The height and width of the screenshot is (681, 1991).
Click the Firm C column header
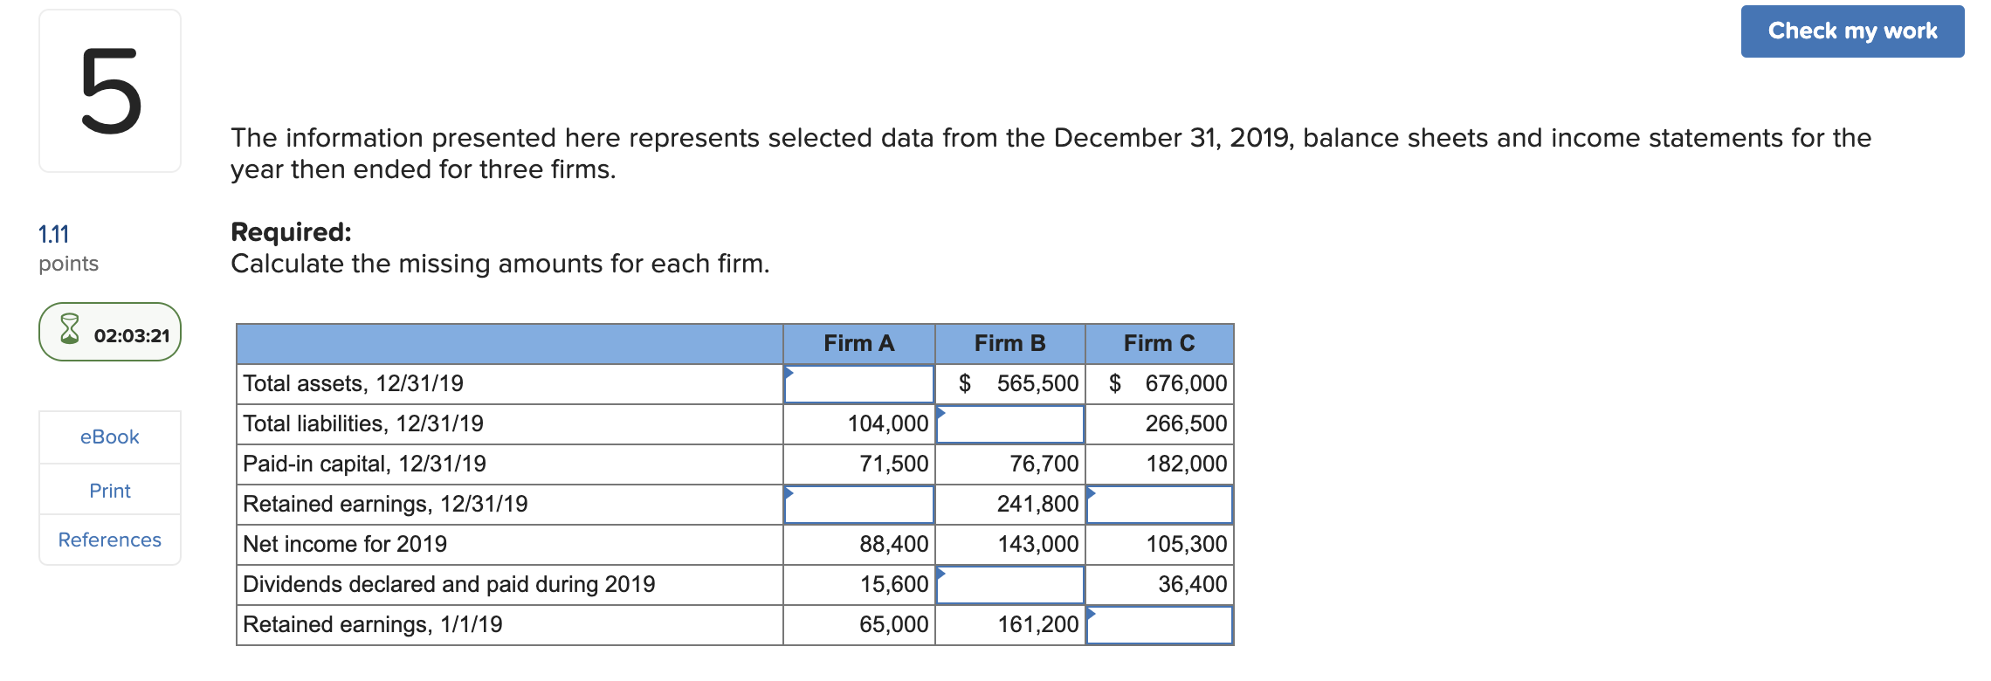click(1159, 343)
